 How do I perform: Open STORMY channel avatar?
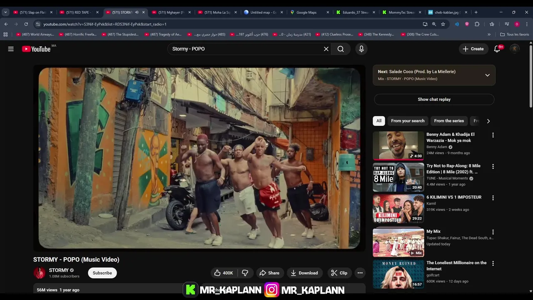[x=40, y=273]
